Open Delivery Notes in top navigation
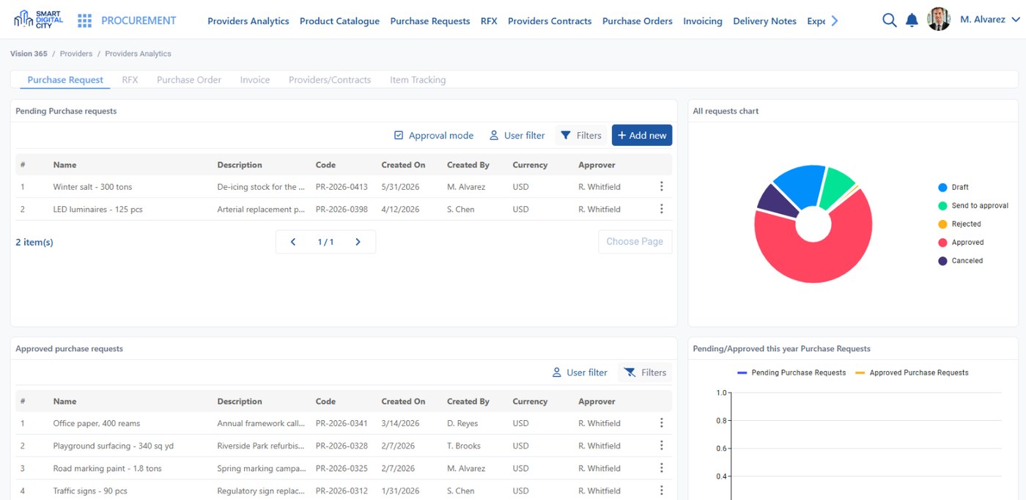1026x500 pixels. pos(764,21)
